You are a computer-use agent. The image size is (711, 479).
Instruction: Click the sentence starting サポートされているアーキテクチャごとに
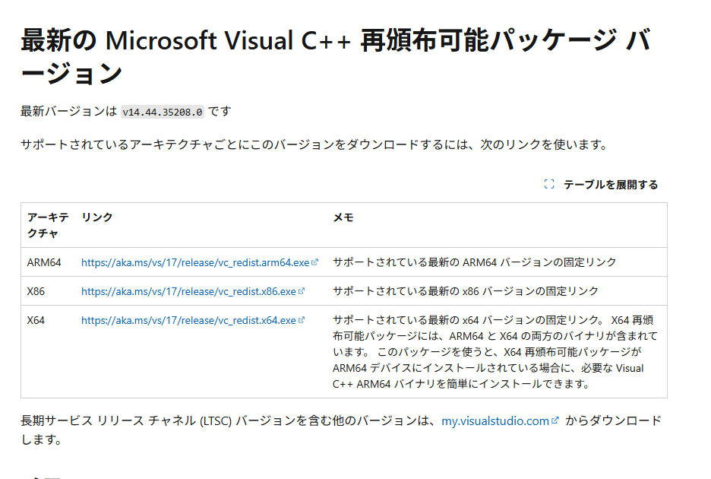coord(314,144)
